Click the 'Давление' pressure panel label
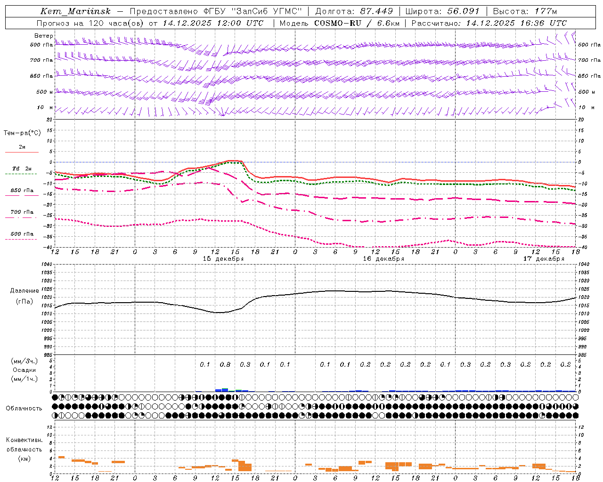Viewport: 603px width, 482px height. [24, 291]
